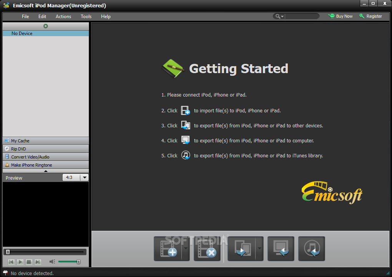Click the search input field

click(302, 16)
